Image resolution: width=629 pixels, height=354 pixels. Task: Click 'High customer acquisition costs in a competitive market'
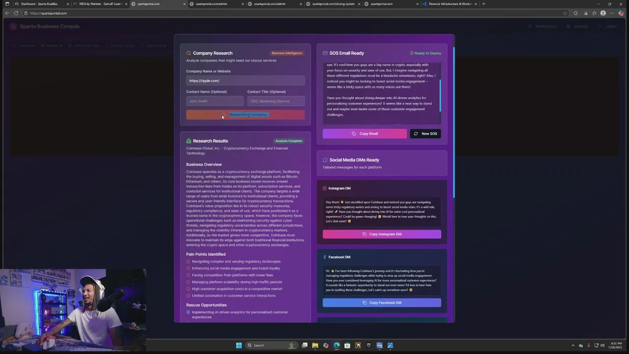pos(237,289)
